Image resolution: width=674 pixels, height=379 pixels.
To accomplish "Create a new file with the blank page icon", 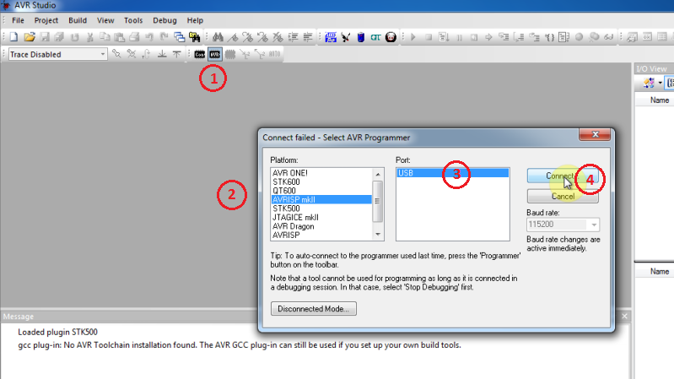I will coord(13,37).
